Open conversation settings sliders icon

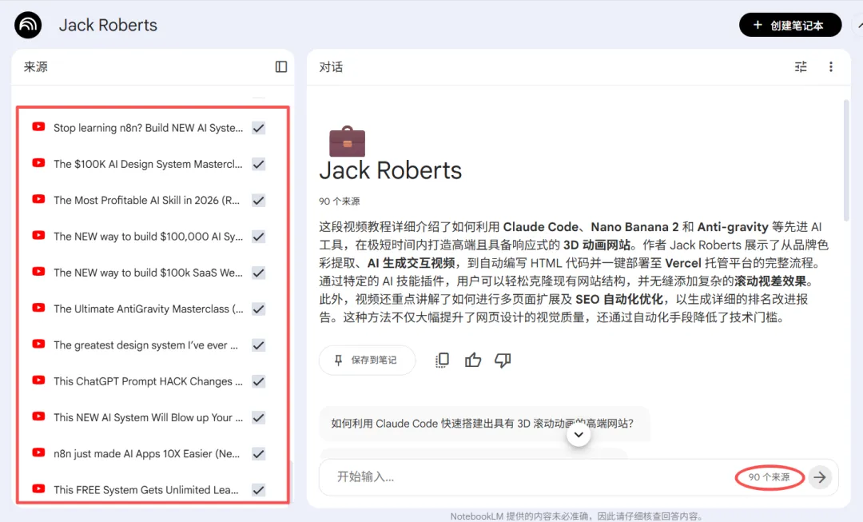point(801,66)
